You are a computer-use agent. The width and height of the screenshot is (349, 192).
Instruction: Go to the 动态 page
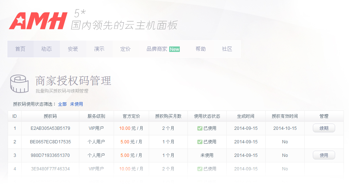click(46, 49)
